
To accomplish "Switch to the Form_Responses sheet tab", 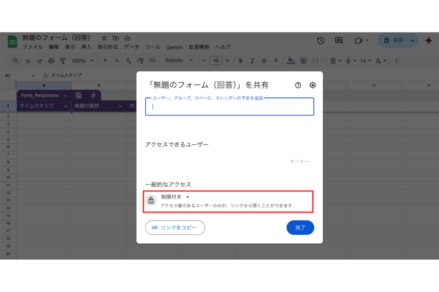I will pyautogui.click(x=41, y=95).
